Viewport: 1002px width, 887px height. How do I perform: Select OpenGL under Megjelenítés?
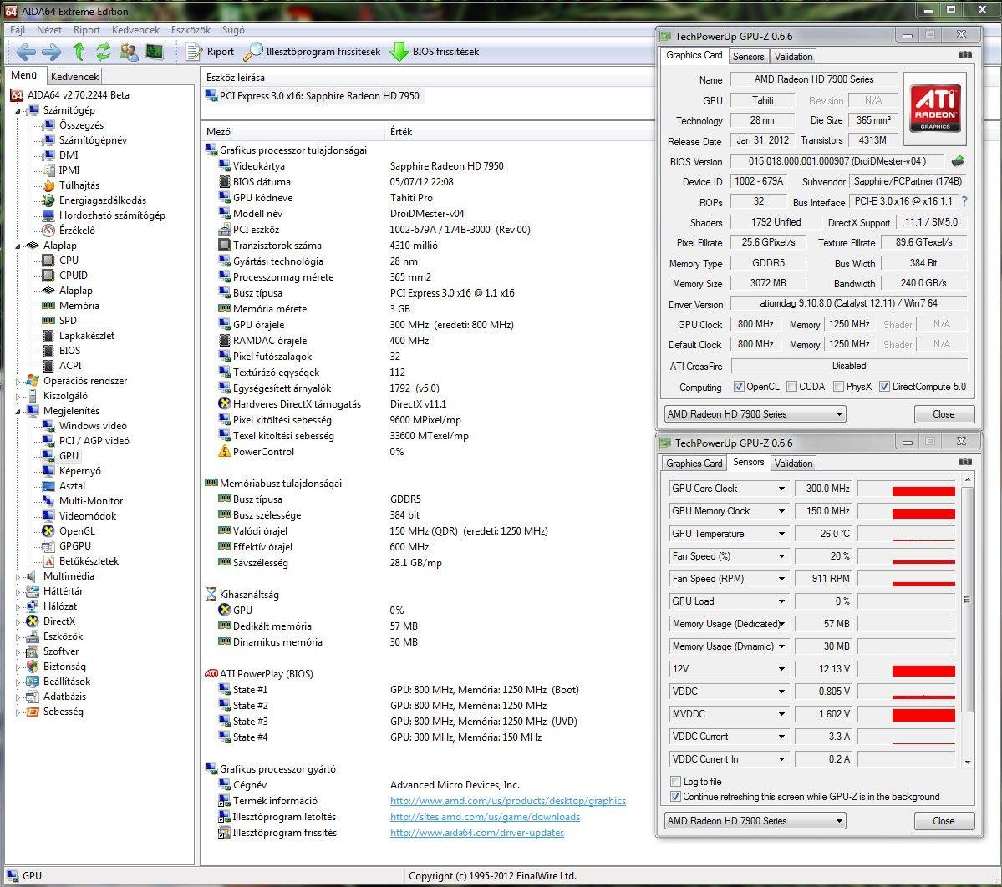coord(78,531)
